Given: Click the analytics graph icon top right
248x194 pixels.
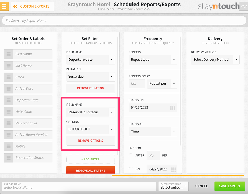Looking at the screenshot, I should [244, 6].
